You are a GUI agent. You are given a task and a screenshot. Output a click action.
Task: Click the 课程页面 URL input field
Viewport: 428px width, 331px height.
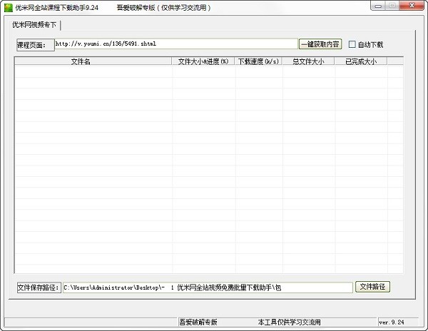click(176, 44)
